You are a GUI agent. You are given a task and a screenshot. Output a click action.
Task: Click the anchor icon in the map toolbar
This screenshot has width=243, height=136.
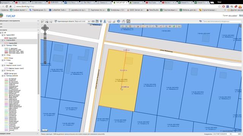(x=105, y=21)
